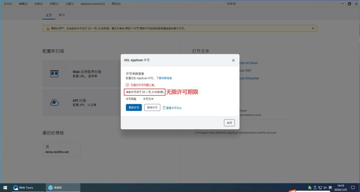Click the document icon before 查看许可协议
The height and width of the screenshot is (192, 360).
pyautogui.click(x=164, y=108)
